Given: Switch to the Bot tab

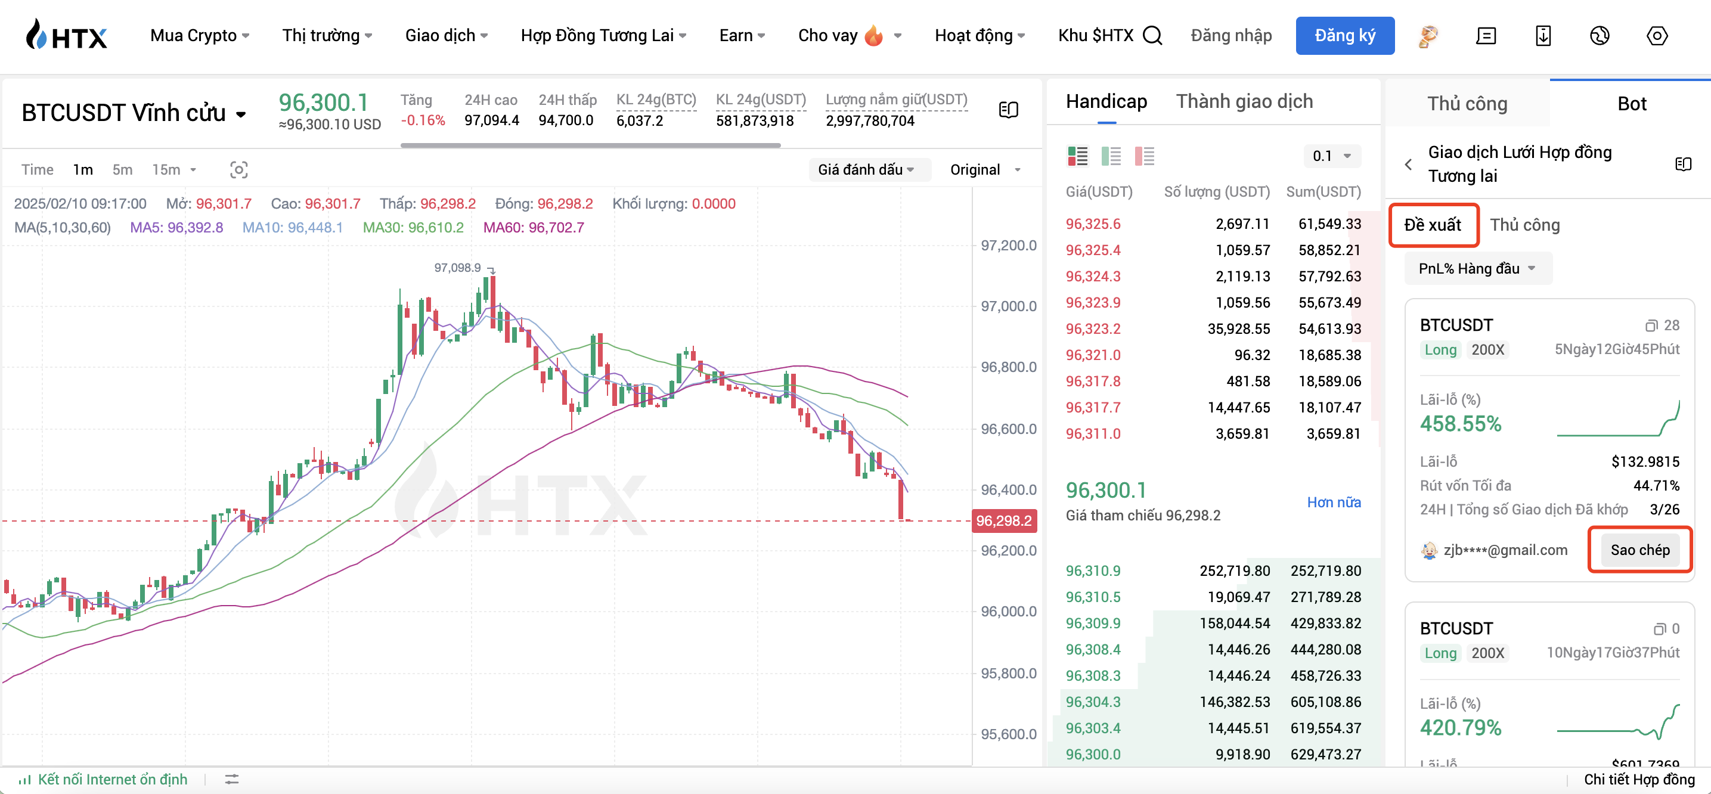Looking at the screenshot, I should [1631, 104].
